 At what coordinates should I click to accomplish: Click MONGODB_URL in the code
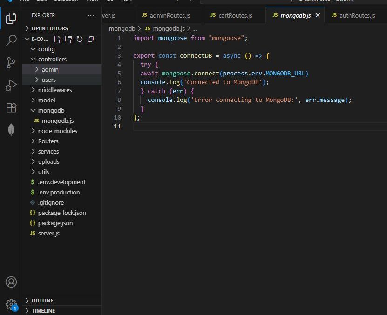point(285,74)
